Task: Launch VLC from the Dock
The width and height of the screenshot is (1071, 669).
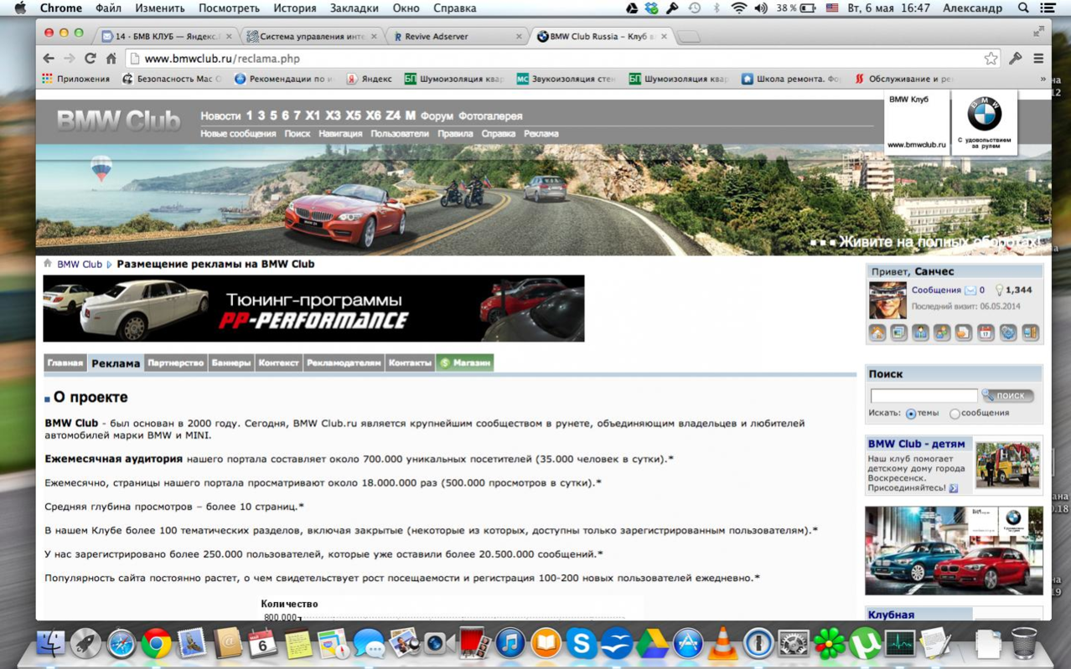Action: click(x=722, y=643)
